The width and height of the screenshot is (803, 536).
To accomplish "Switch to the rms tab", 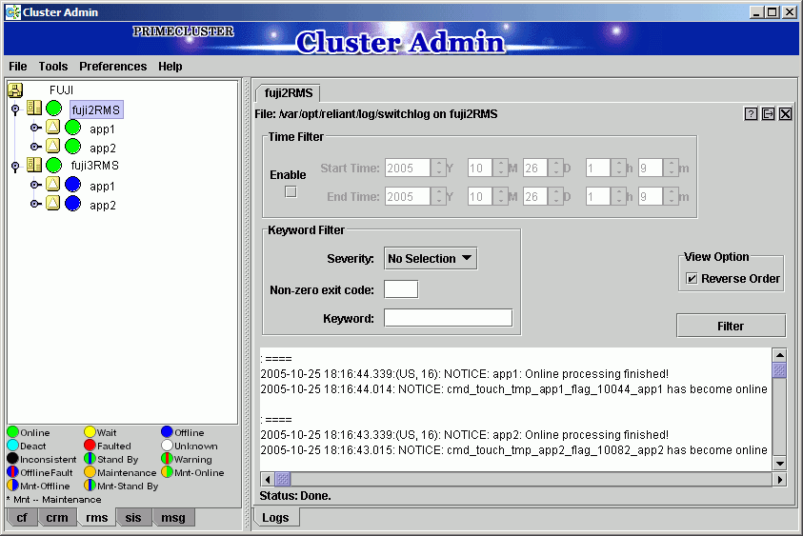I will pos(97,518).
